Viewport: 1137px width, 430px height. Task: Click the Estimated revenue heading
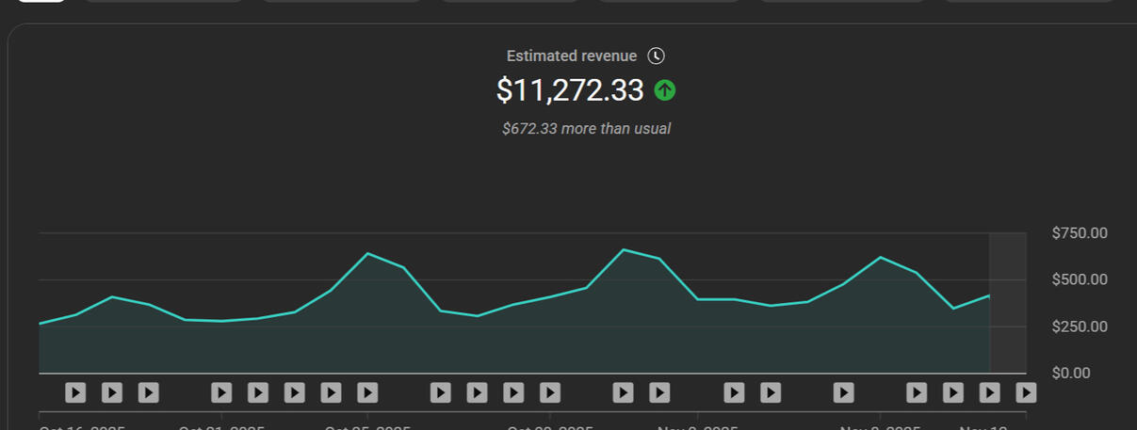click(571, 56)
